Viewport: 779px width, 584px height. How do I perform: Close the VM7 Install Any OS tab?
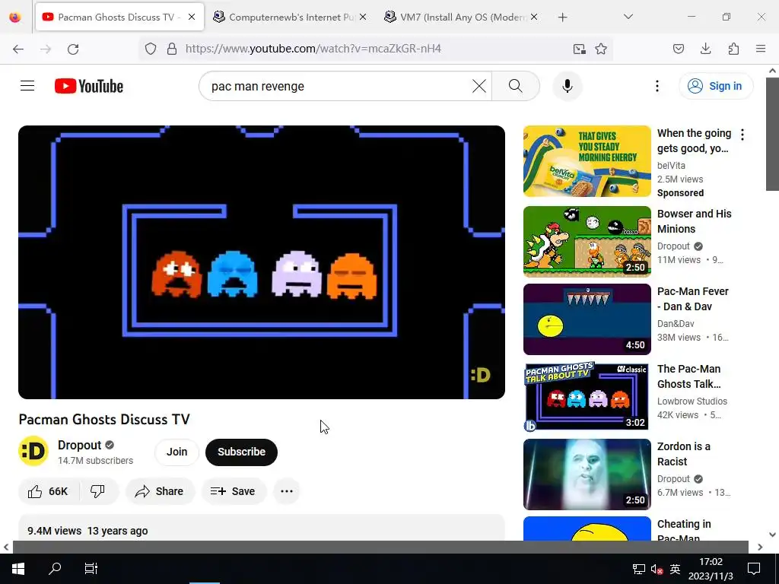tap(534, 17)
